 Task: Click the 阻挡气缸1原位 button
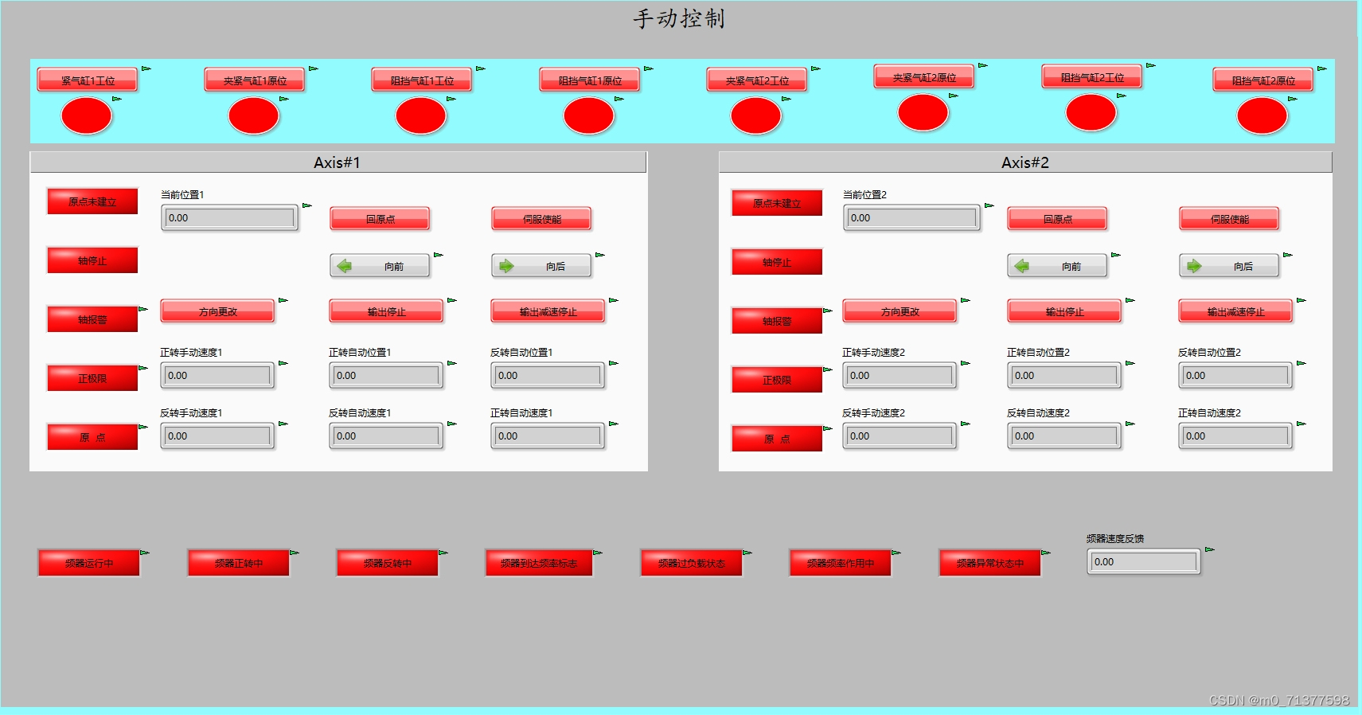pos(590,80)
